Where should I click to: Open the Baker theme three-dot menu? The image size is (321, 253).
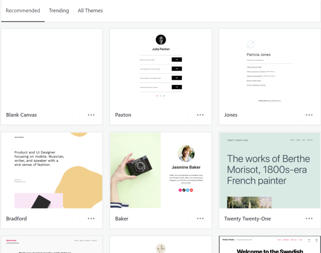(200, 218)
